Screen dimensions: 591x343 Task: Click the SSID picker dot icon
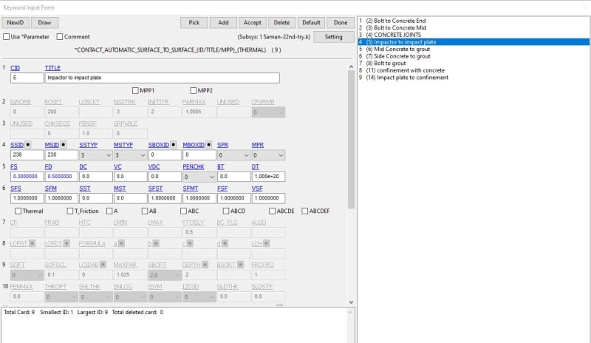point(28,145)
